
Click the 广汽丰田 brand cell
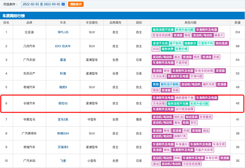(x=29, y=60)
